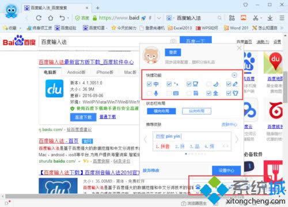Click the 高速下载 button
The width and height of the screenshot is (288, 207).
(x=83, y=117)
